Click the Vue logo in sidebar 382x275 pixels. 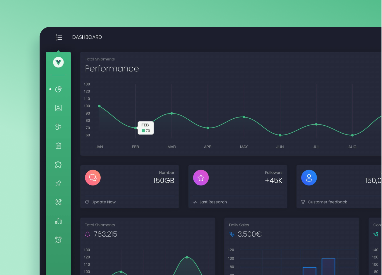point(58,62)
